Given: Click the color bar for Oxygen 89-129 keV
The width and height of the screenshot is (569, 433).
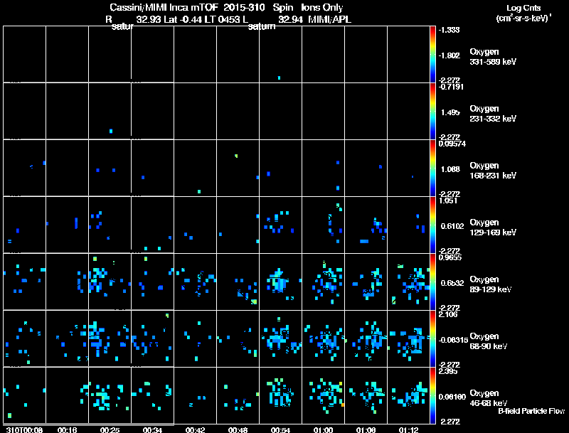Looking at the screenshot, I should coord(432,282).
